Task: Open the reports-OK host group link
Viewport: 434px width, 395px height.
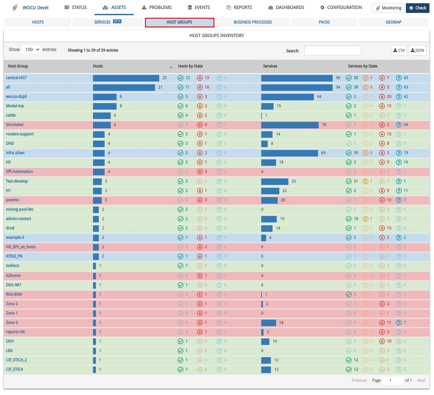Action: pyautogui.click(x=15, y=332)
